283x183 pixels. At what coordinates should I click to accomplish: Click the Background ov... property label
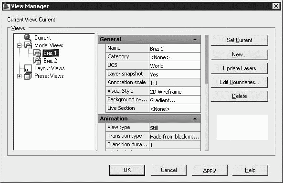coord(127,99)
